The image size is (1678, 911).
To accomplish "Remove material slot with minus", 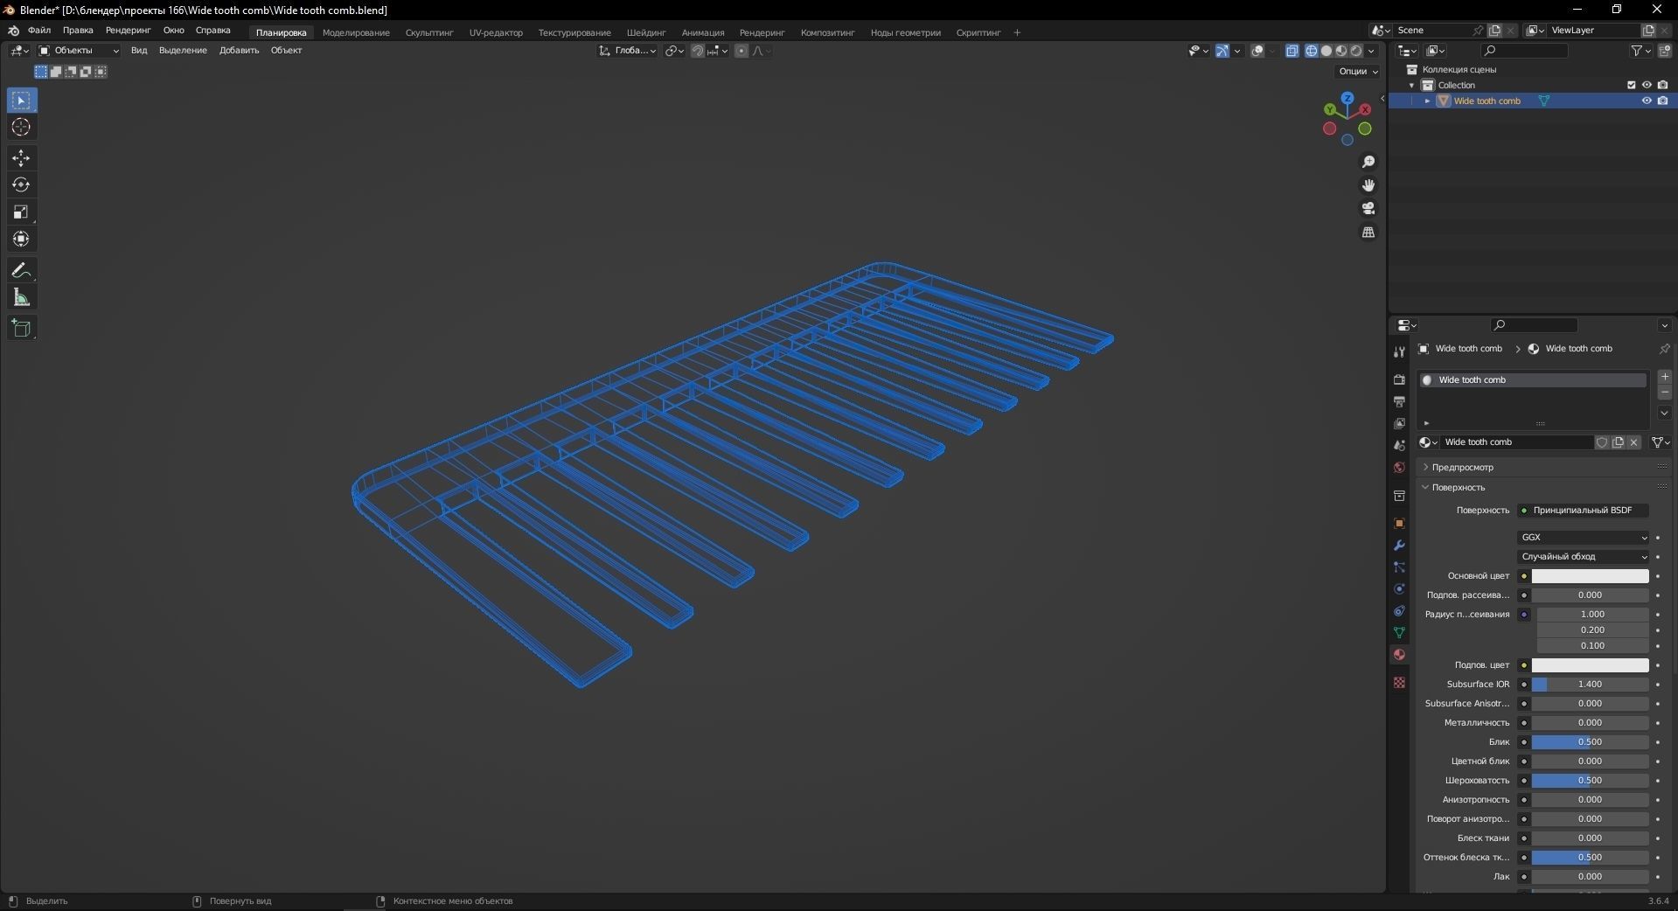I will point(1665,393).
